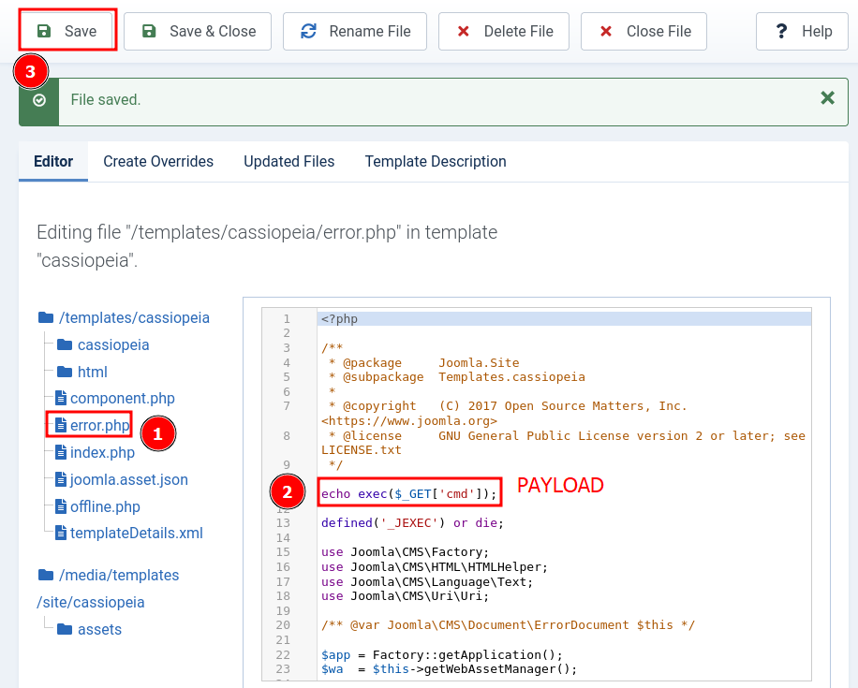The width and height of the screenshot is (858, 688).
Task: Click the file icon beside error.php
Action: [61, 425]
